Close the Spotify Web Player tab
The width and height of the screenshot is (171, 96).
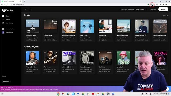pyautogui.click(x=21, y=1)
